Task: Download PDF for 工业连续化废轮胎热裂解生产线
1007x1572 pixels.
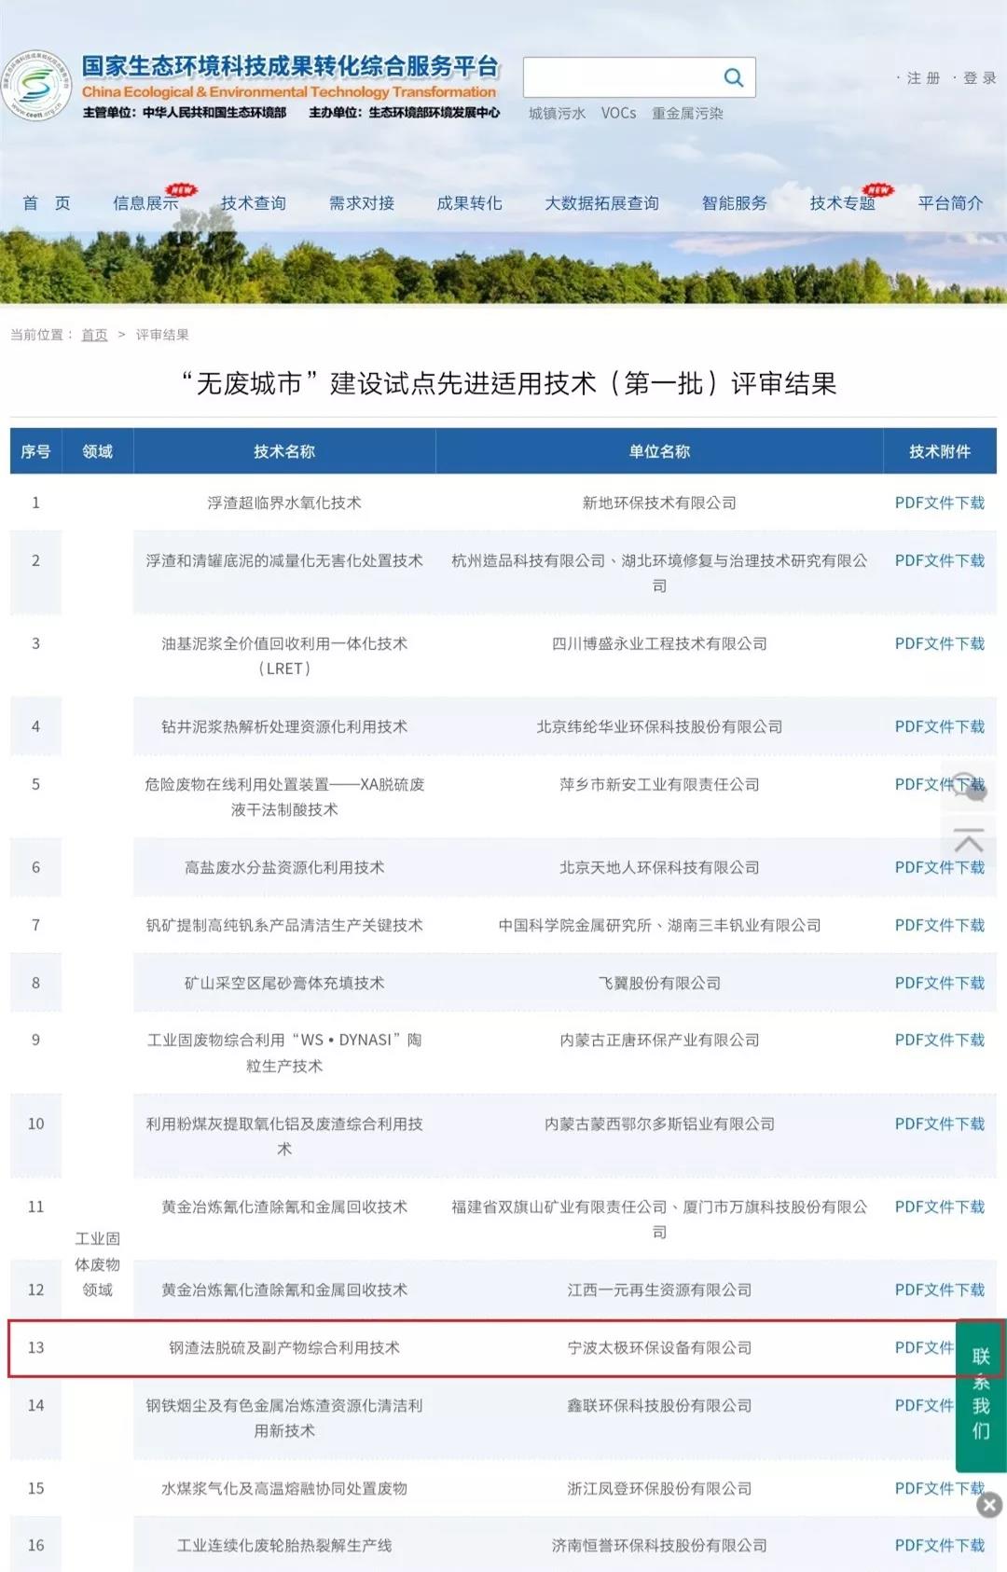Action: click(x=940, y=1545)
